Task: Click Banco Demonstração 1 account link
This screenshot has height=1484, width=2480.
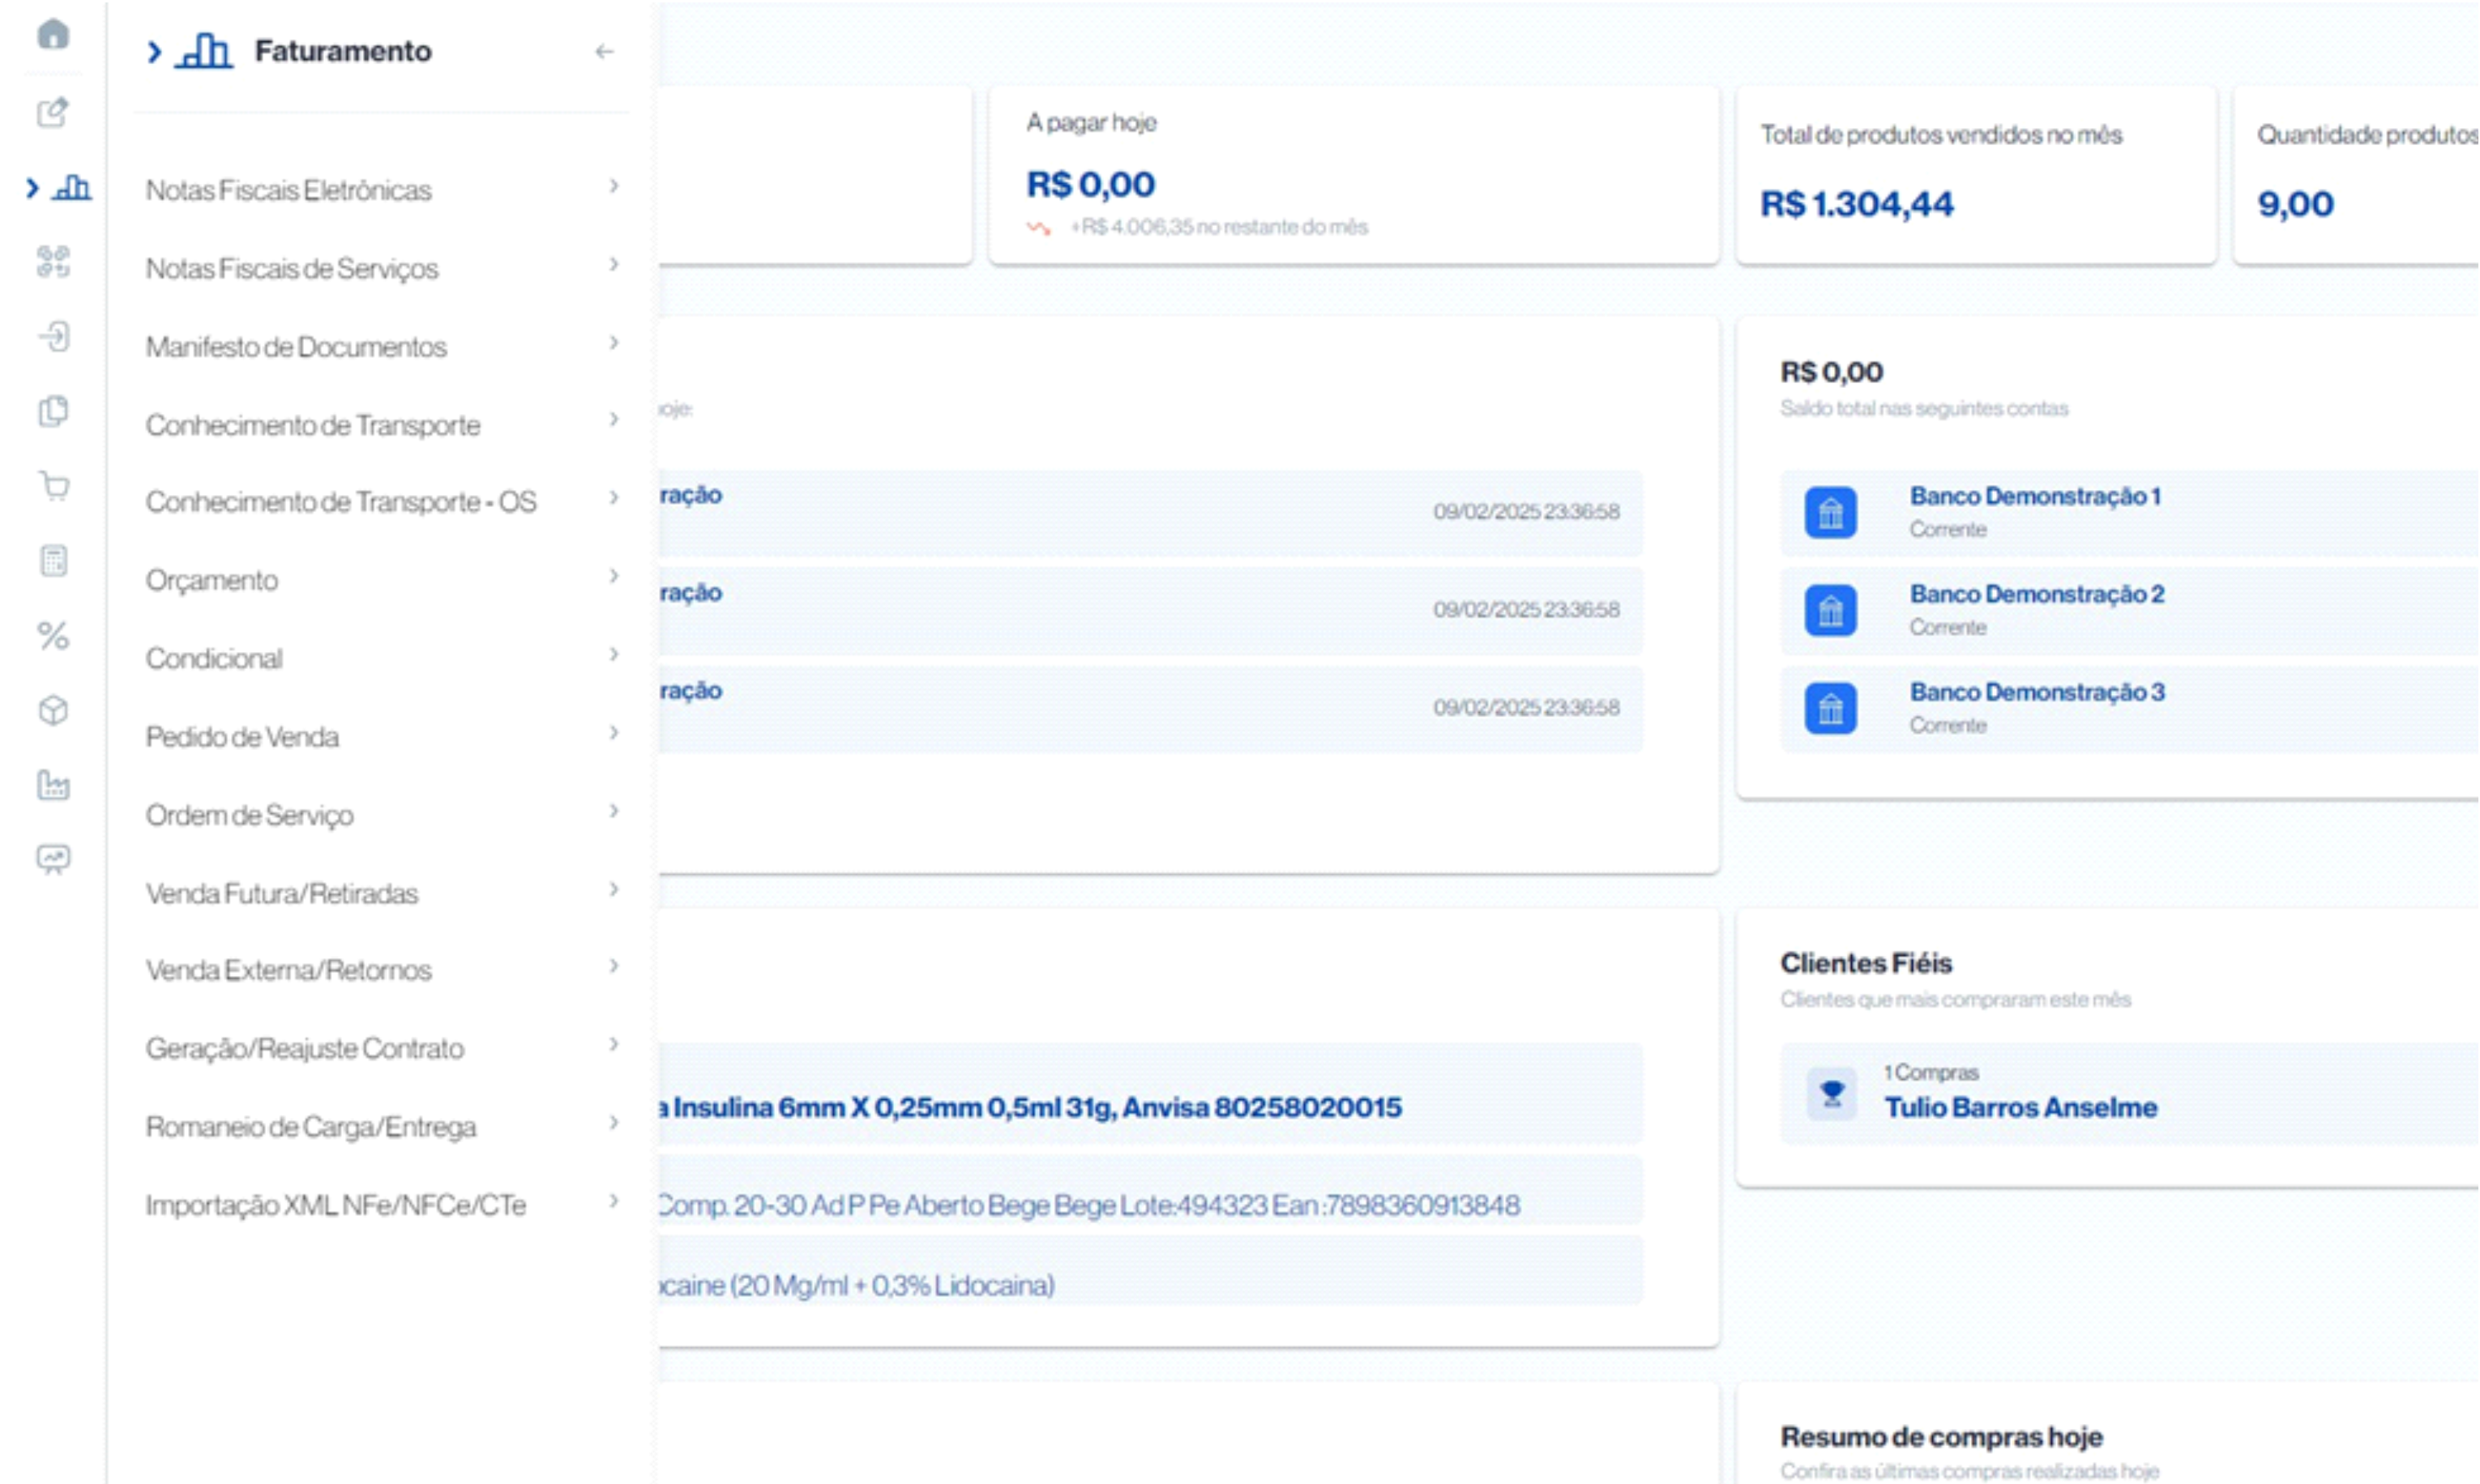Action: [x=2035, y=496]
